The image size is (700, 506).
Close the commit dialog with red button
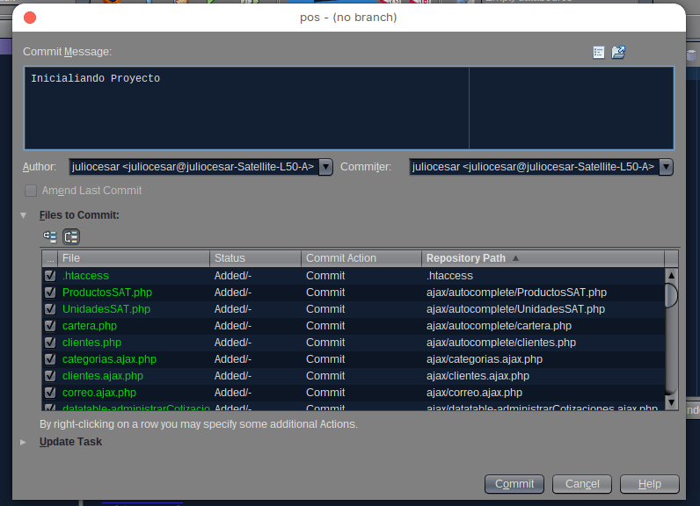pos(30,17)
